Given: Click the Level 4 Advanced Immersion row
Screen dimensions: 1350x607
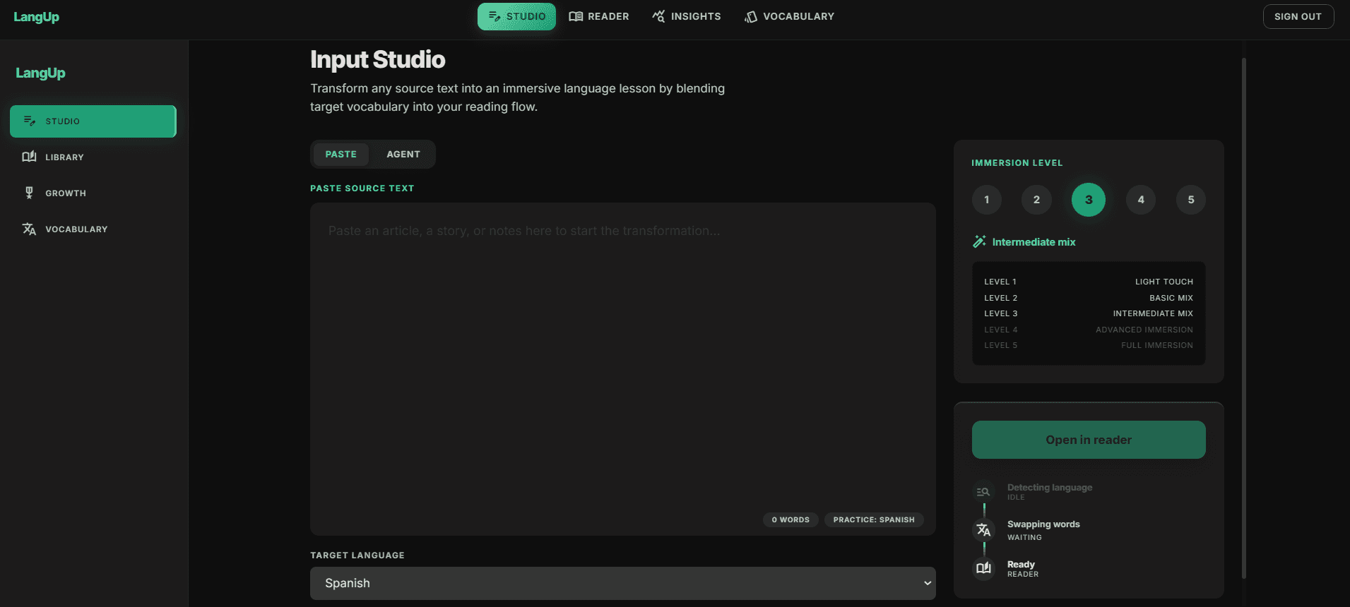Looking at the screenshot, I should click(1089, 330).
